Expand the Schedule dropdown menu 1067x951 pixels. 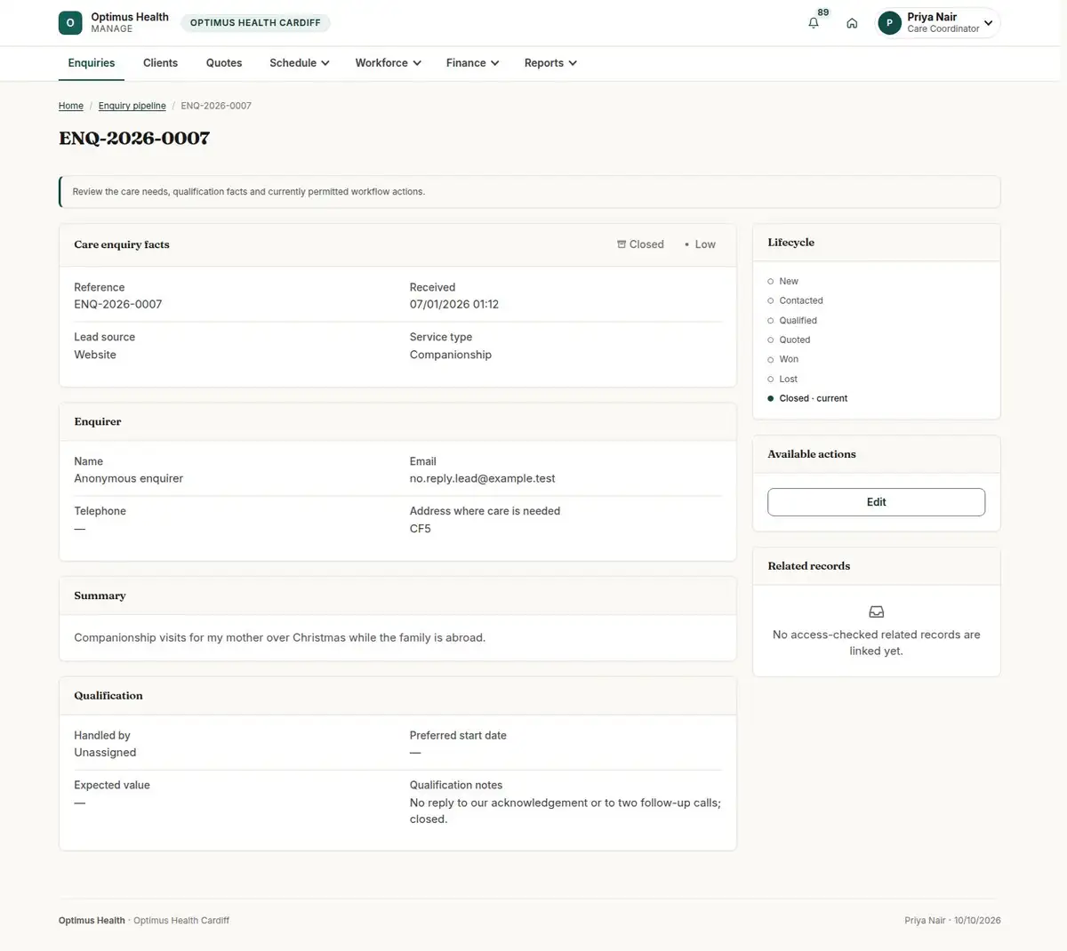pyautogui.click(x=300, y=63)
